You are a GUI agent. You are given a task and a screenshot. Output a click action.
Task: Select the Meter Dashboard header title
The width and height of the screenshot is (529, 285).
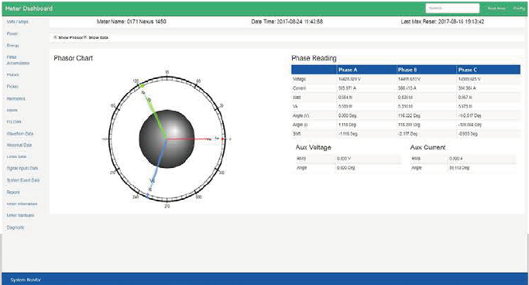29,9
